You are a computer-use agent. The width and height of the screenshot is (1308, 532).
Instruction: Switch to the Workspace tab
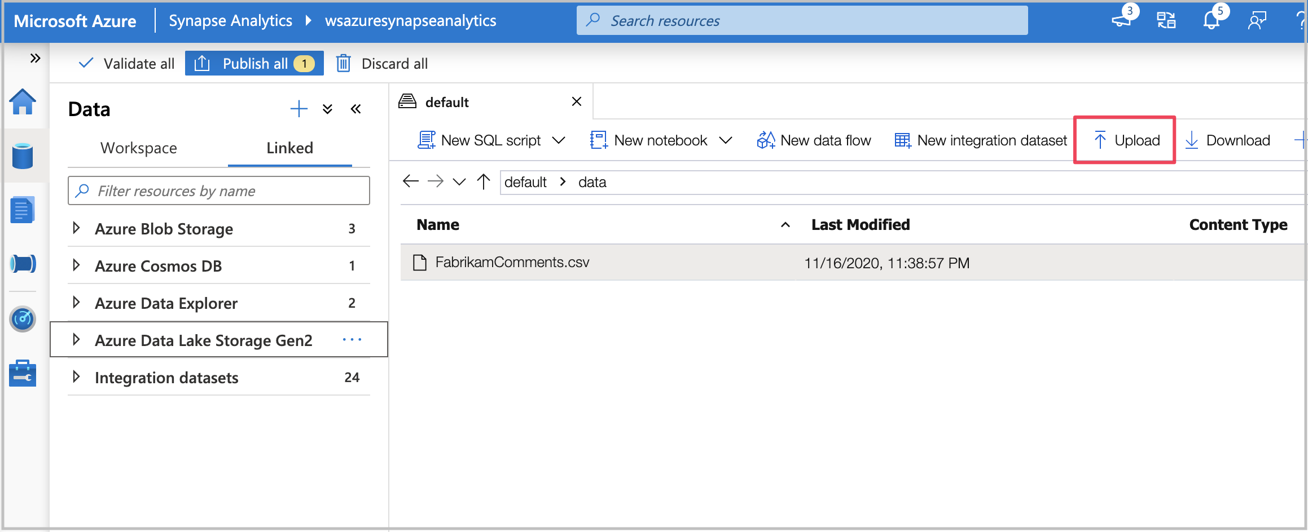point(138,148)
